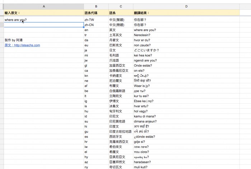Click the '毛利語' language cell
Image resolution: width=251 pixels, height=169 pixels.
[121, 55]
